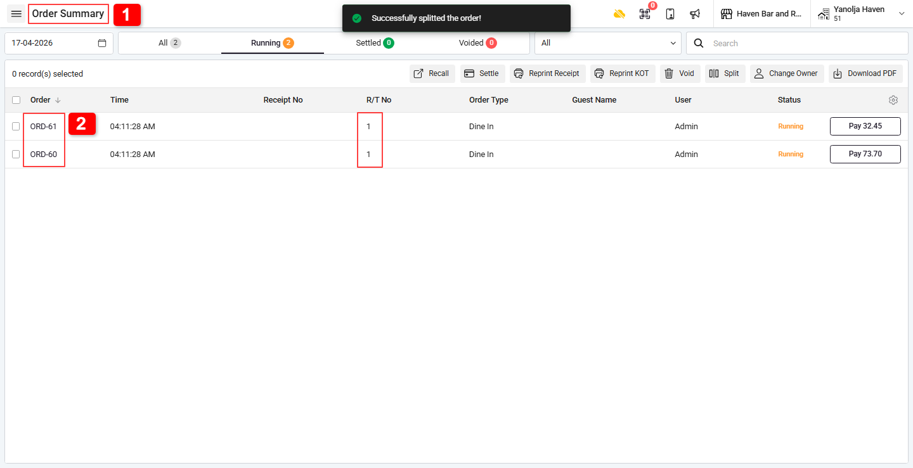Open the announcements megaphone icon
Screen dimensions: 913x468
[x=695, y=14]
